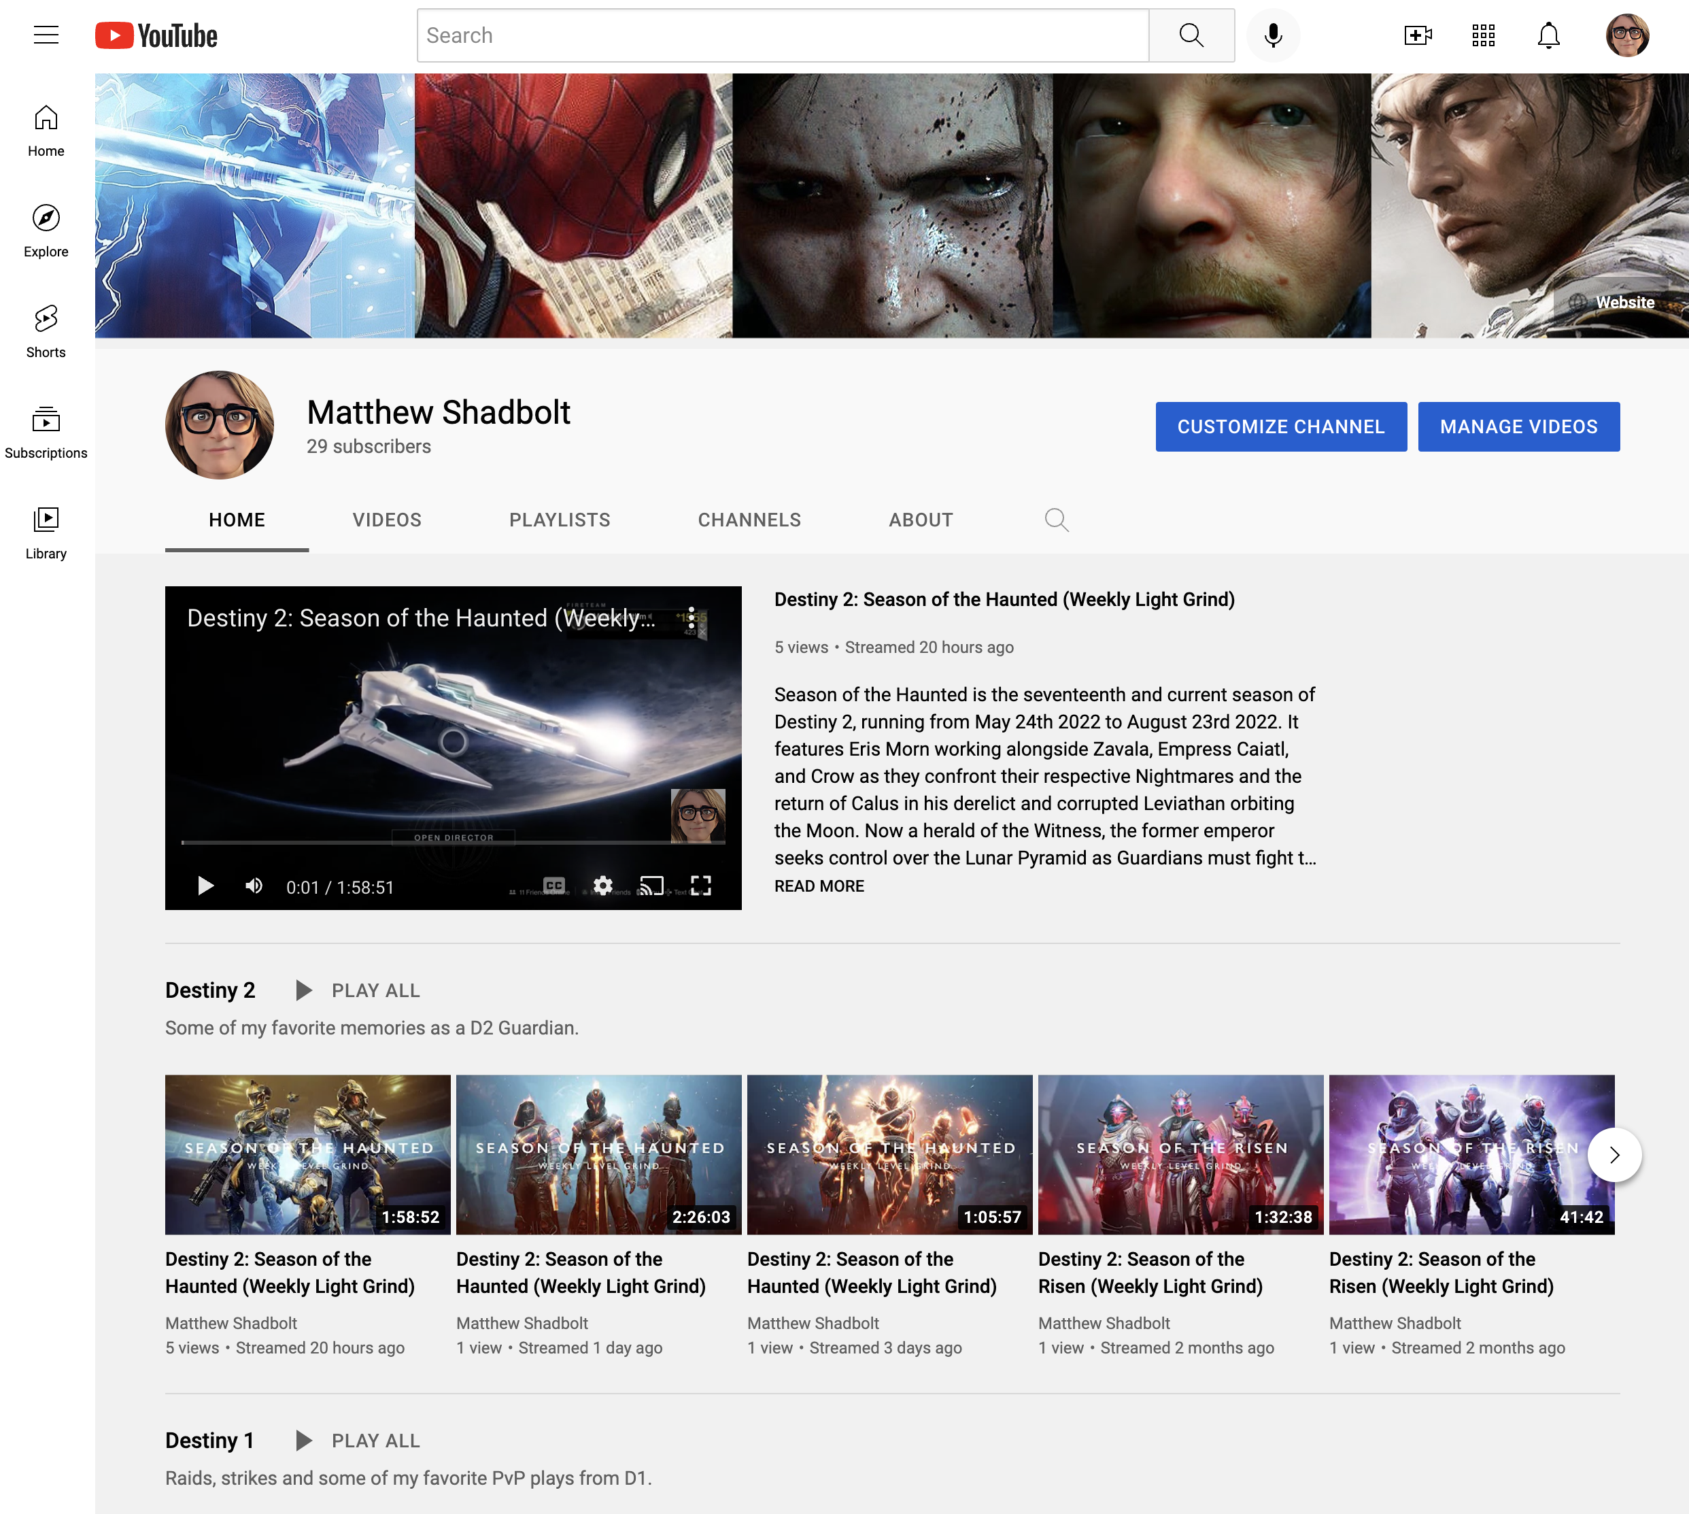
Task: Open the YouTube apps grid
Action: pyautogui.click(x=1483, y=35)
